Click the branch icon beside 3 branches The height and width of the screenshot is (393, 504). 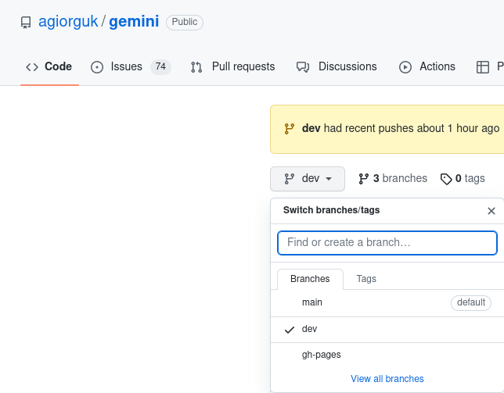coord(364,179)
